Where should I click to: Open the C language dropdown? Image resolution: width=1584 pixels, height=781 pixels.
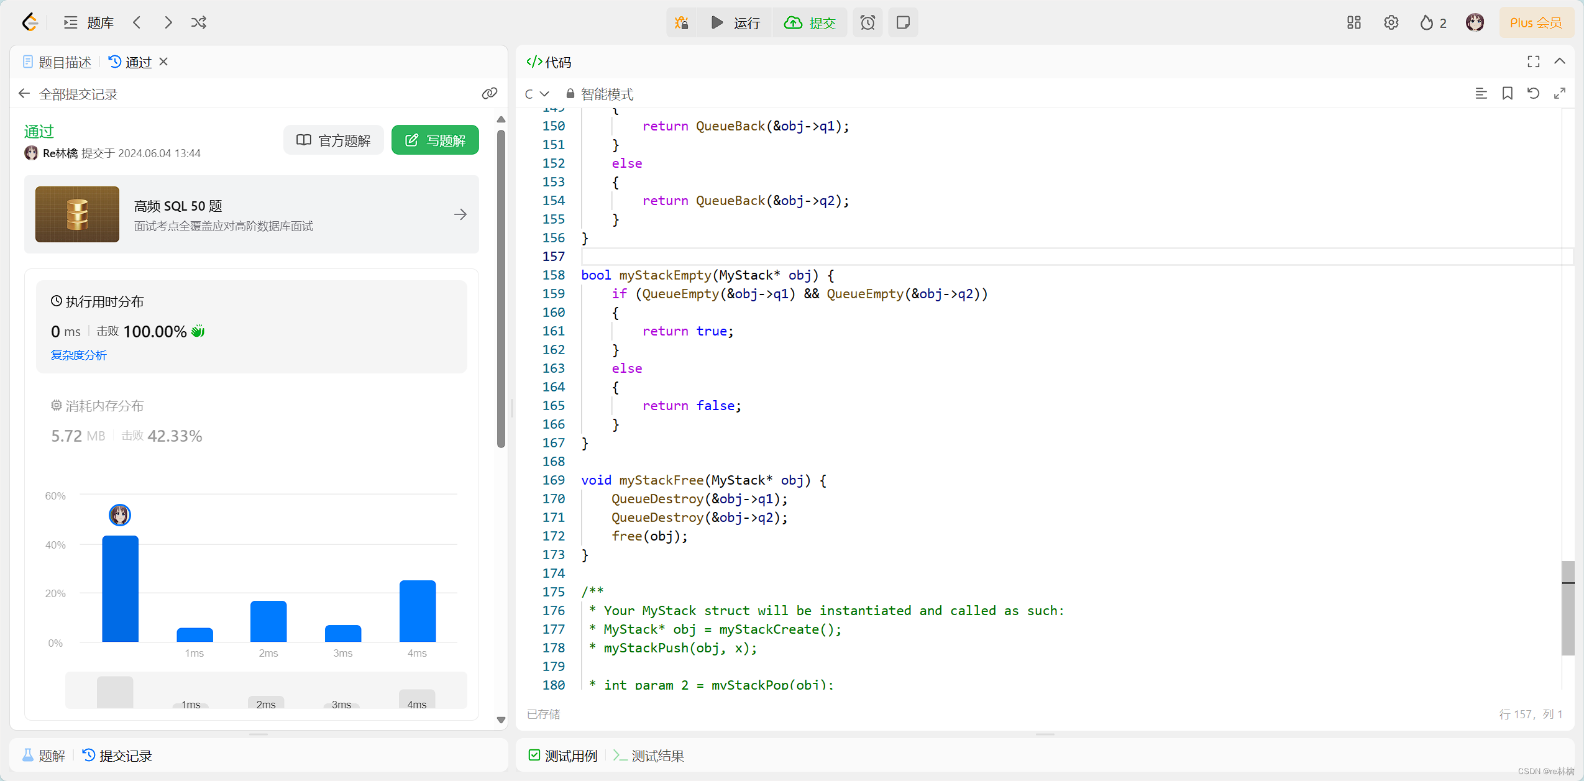[537, 94]
